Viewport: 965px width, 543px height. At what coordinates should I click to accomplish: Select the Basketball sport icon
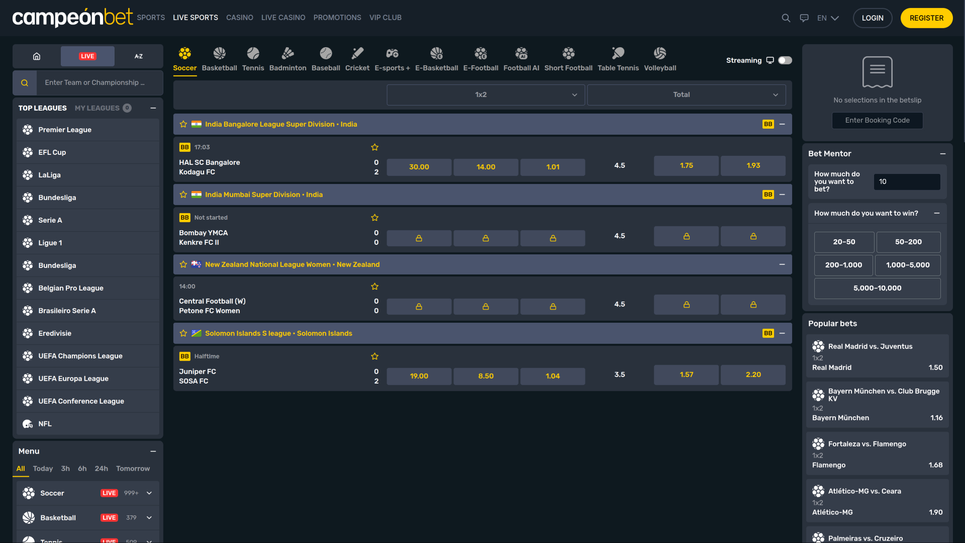pyautogui.click(x=219, y=59)
